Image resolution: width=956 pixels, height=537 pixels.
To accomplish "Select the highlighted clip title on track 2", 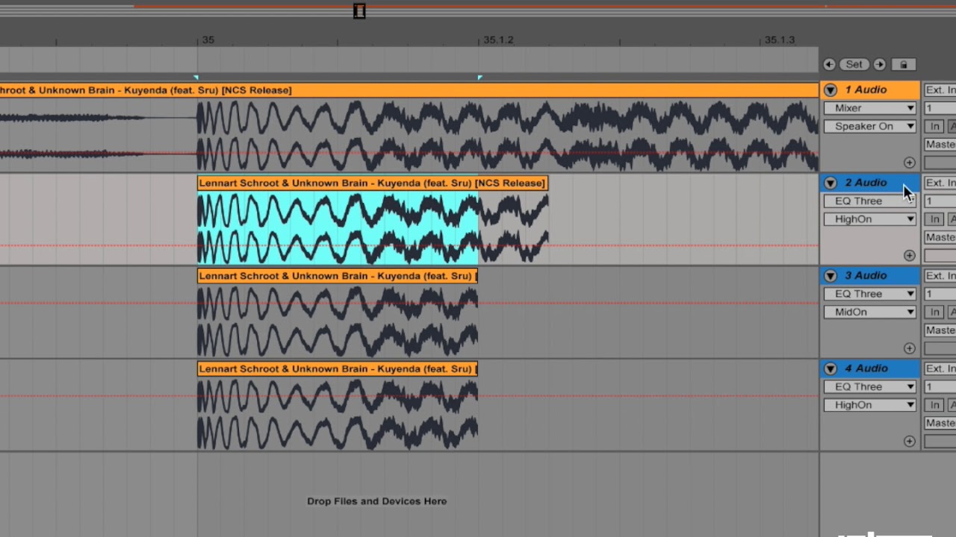I will coord(372,183).
